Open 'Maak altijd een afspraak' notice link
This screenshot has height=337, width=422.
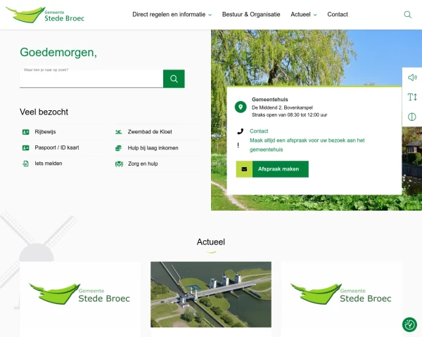click(x=307, y=145)
